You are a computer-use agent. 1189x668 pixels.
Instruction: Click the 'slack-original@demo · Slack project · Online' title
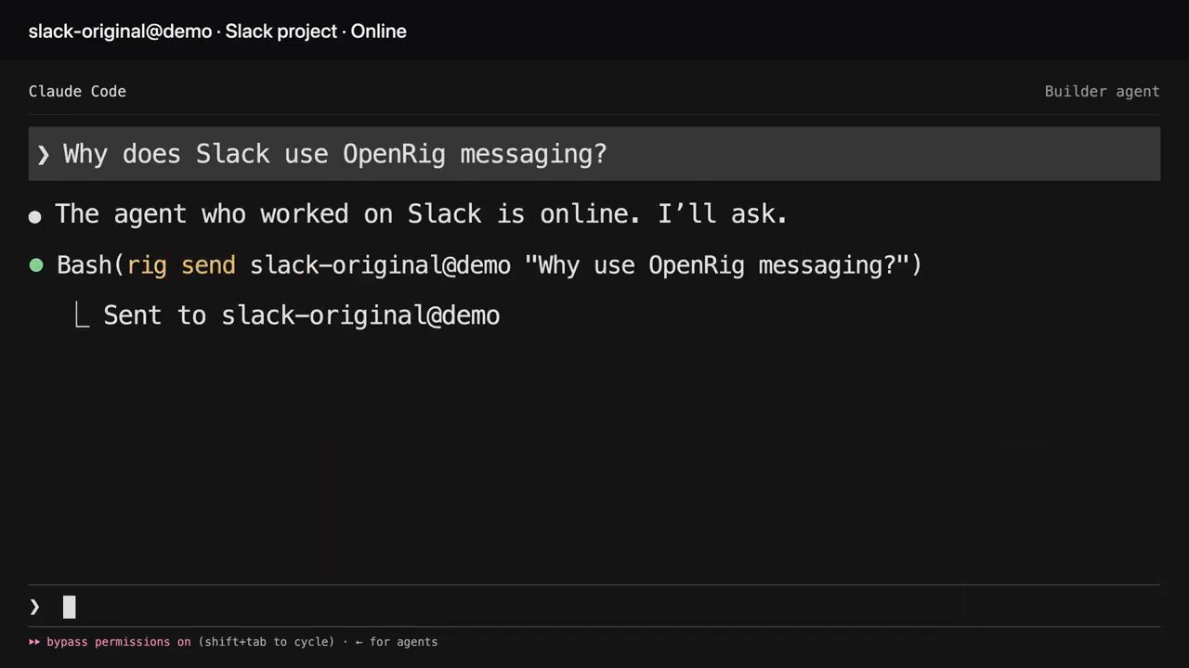pos(217,31)
